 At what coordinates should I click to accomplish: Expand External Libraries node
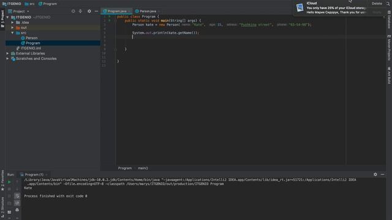(8, 53)
